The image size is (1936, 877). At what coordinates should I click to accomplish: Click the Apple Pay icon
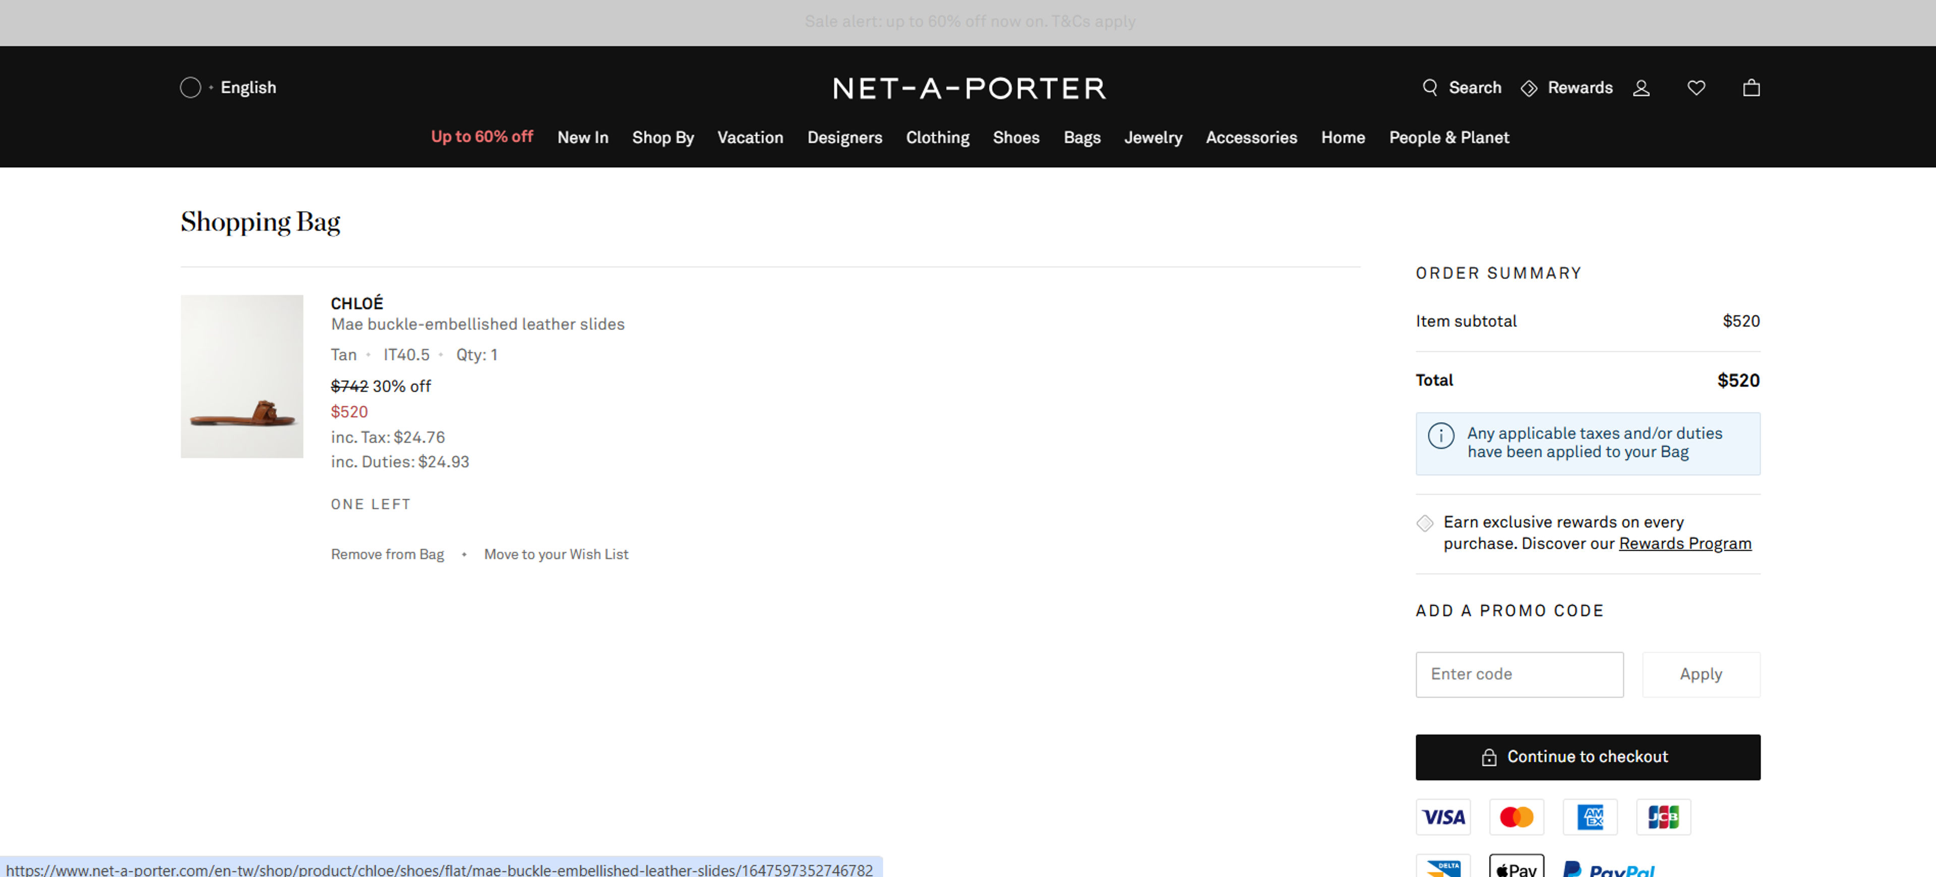[x=1517, y=866]
